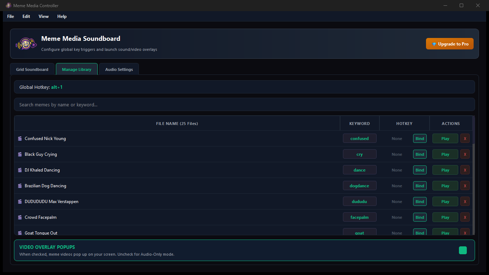
Task: Click the 'dogdance' keyword box
Action: [x=360, y=186]
